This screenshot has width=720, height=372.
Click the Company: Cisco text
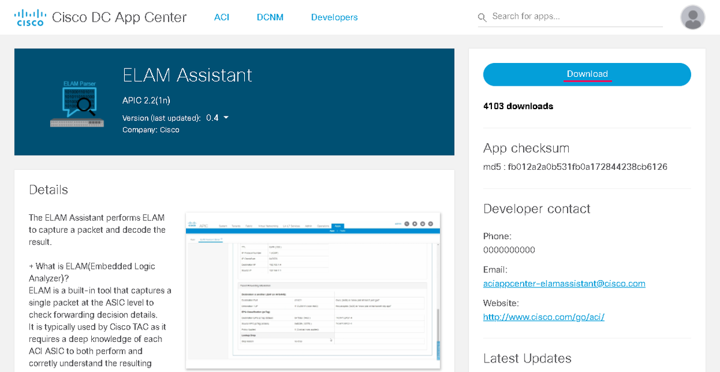coord(151,130)
